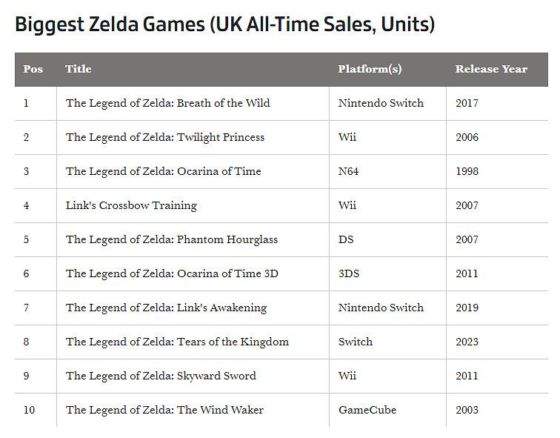Click the GameCube platform cell
The height and width of the screenshot is (438, 560).
(x=367, y=410)
